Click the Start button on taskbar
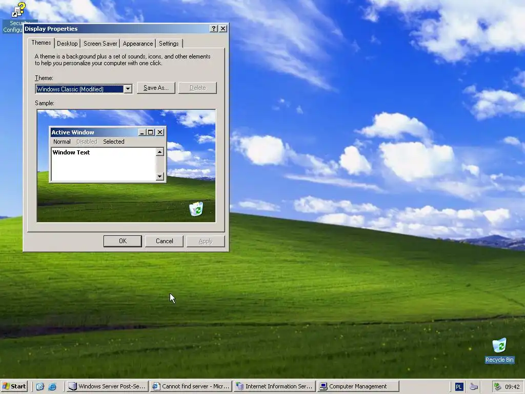The width and height of the screenshot is (525, 394). click(x=14, y=386)
